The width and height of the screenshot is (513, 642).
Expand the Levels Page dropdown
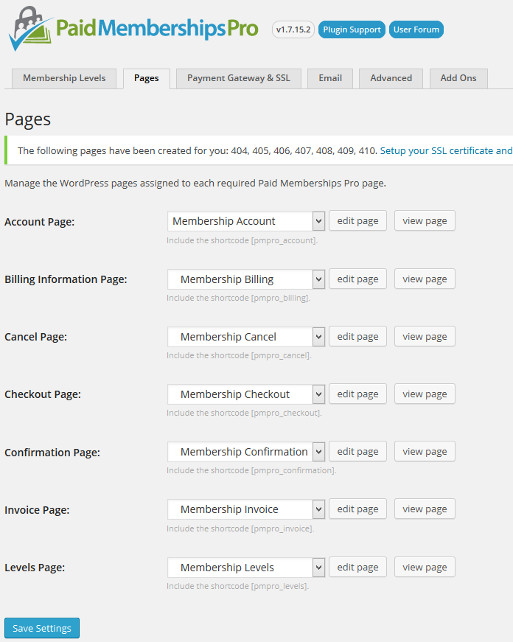246,568
